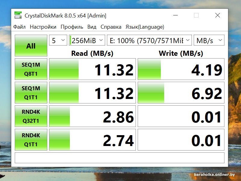Click the SEQ1M Q8T1 read result 11.32
The image size is (241, 181).
point(92,69)
